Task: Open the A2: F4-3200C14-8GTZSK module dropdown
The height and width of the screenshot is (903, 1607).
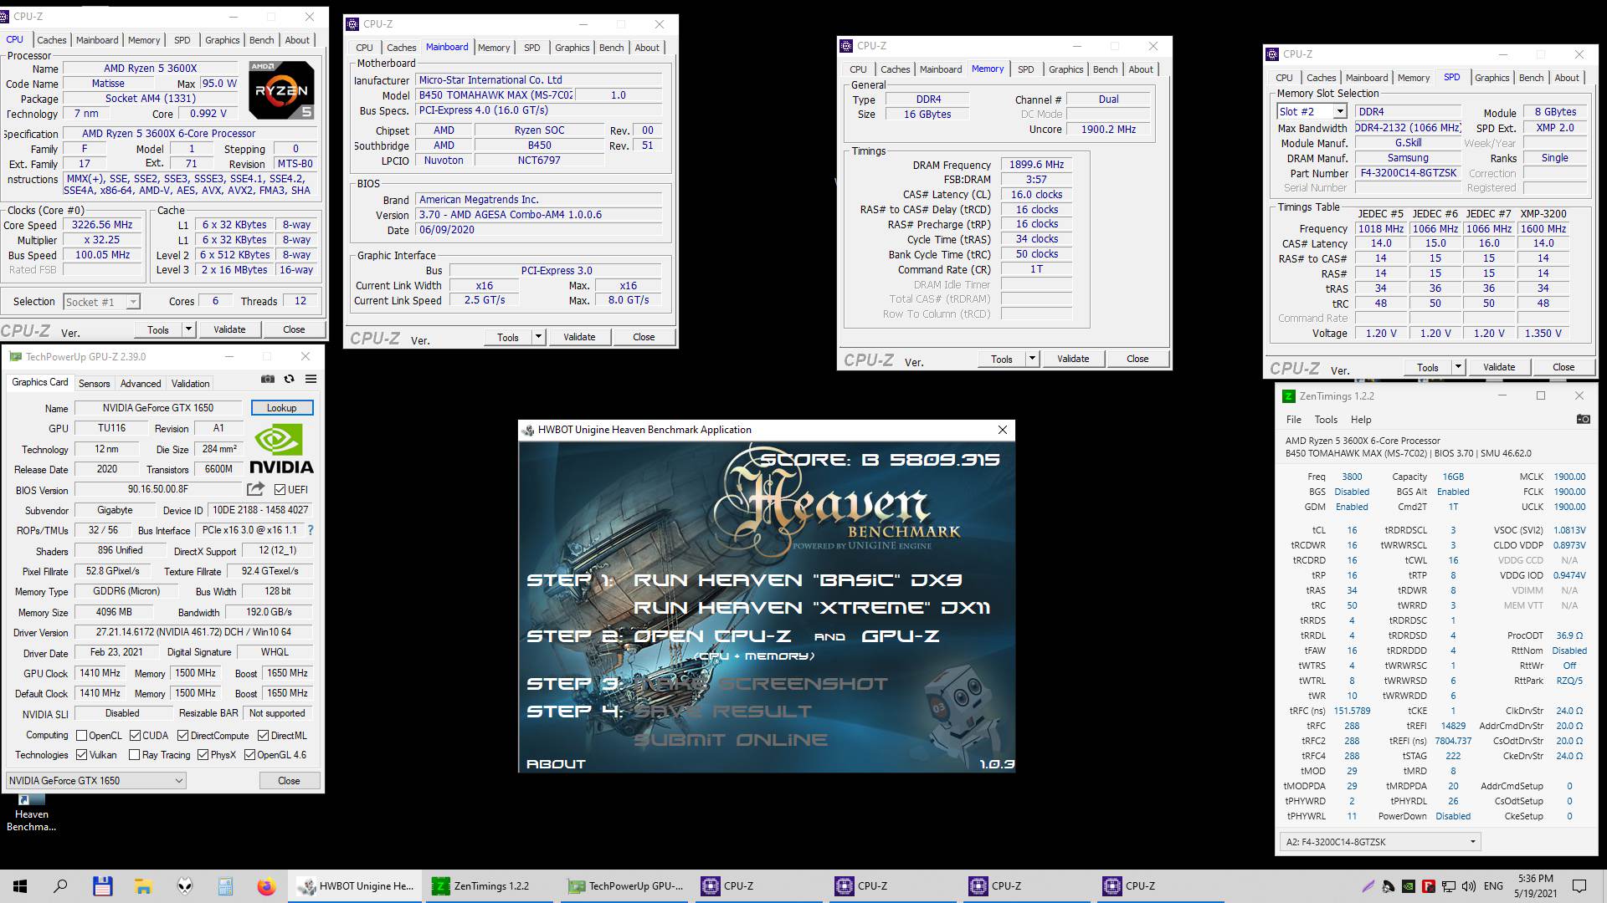Action: tap(1380, 842)
